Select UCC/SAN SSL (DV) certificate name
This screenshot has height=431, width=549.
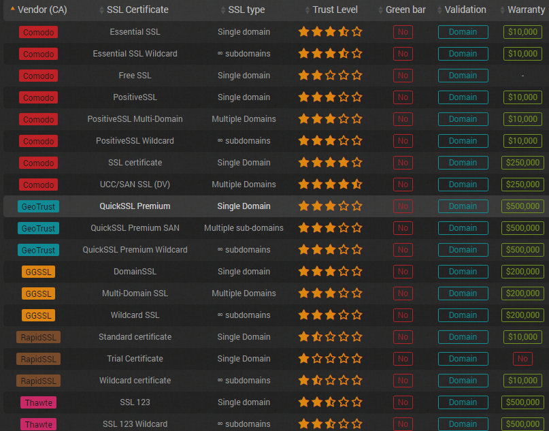pyautogui.click(x=135, y=185)
